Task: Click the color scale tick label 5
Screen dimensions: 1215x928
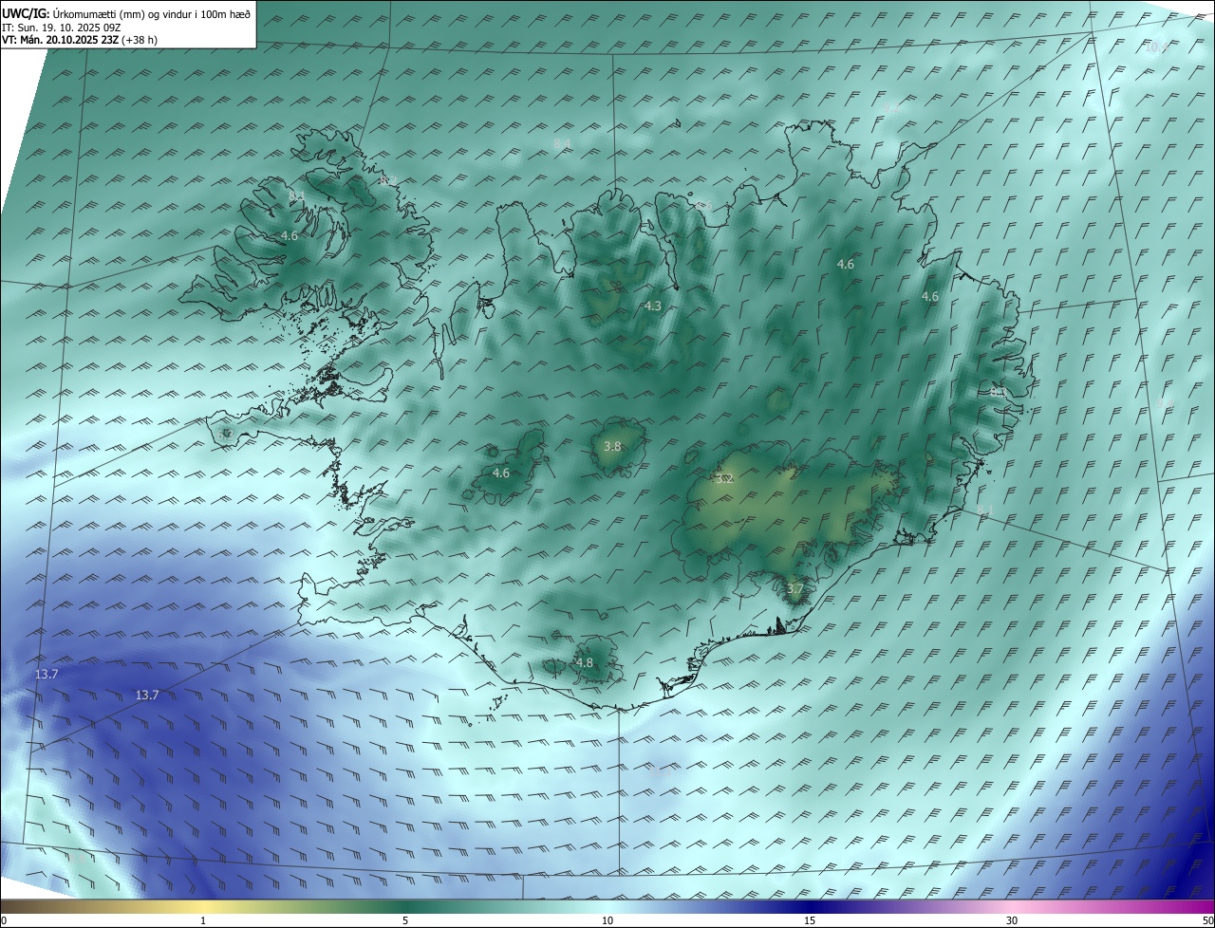Action: click(405, 920)
